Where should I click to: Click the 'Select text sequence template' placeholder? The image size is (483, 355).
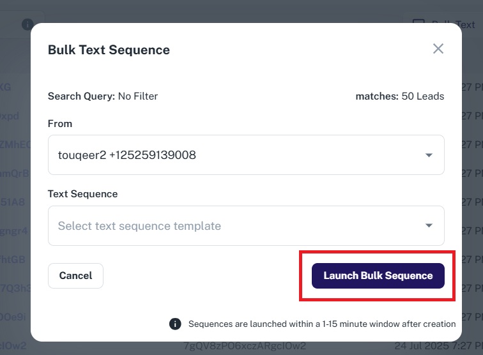pyautogui.click(x=140, y=226)
